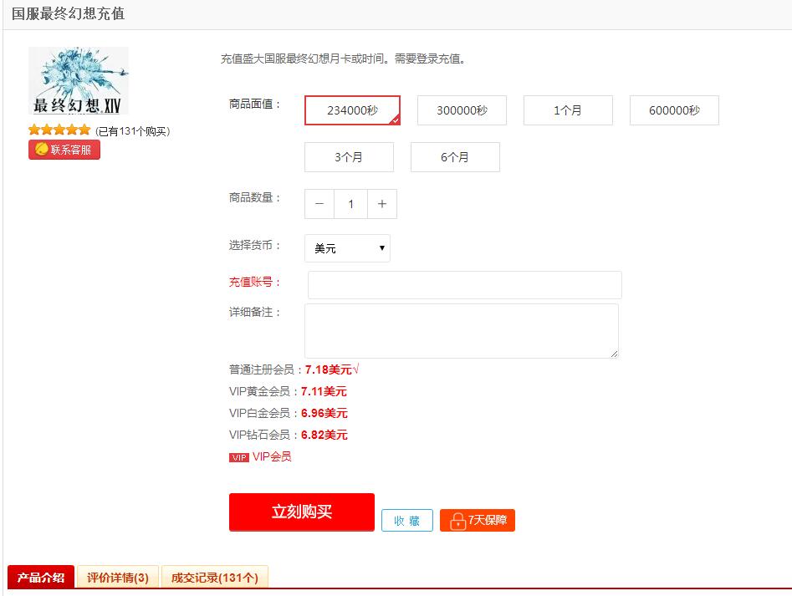This screenshot has width=792, height=596.
Task: Switch to the 产品介绍 tab
Action: 41,577
